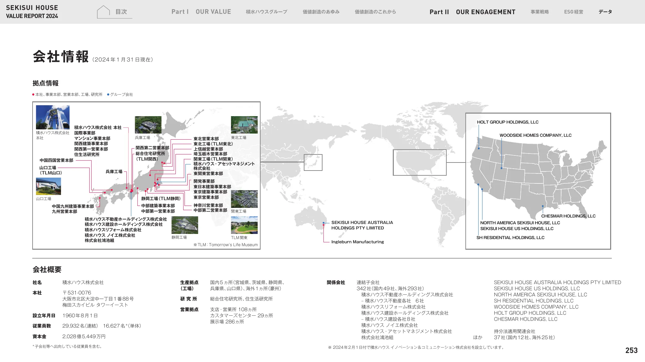This screenshot has width=645, height=362.
Task: Click the 株式会社鴻池組 map label
Action: [x=99, y=241]
